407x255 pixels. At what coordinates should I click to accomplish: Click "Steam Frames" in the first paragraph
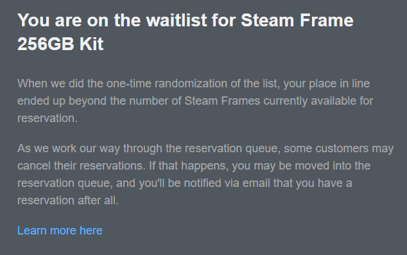[222, 101]
